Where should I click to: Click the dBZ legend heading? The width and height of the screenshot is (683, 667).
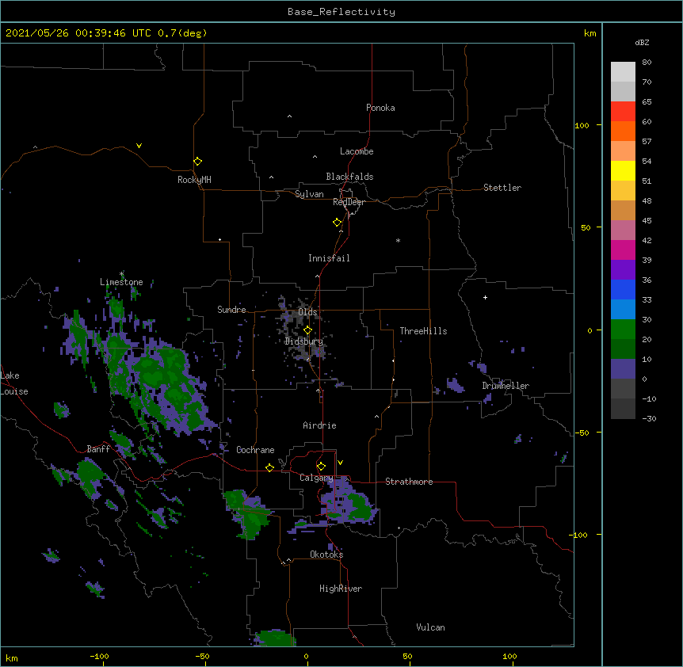point(642,43)
